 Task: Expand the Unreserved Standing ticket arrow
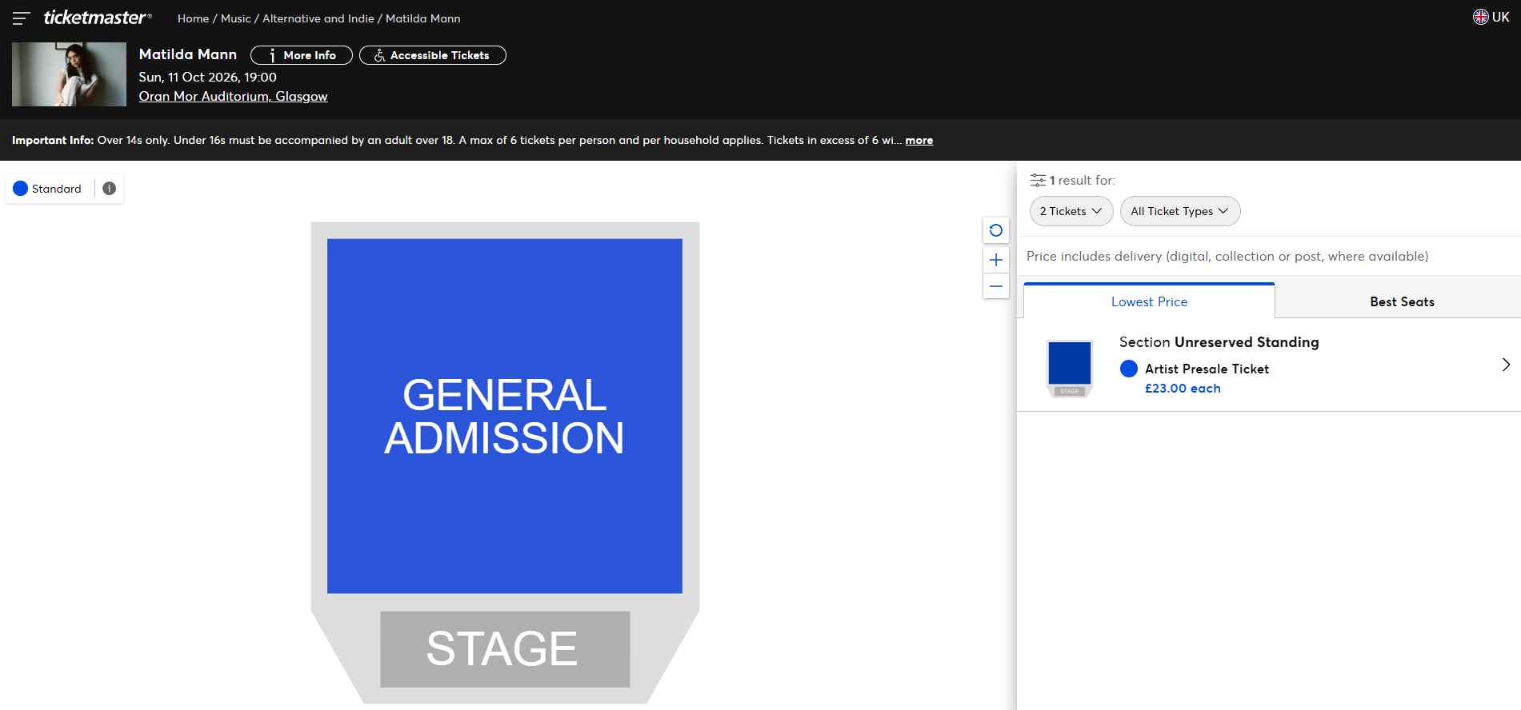click(1506, 365)
